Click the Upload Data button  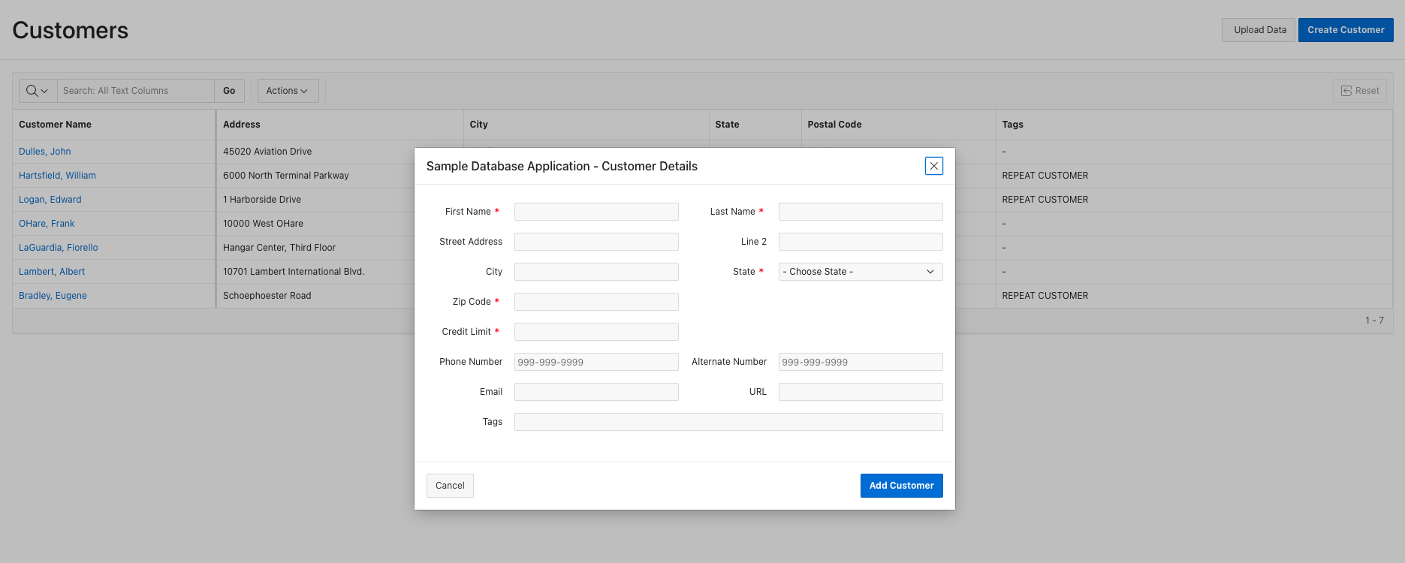point(1259,30)
